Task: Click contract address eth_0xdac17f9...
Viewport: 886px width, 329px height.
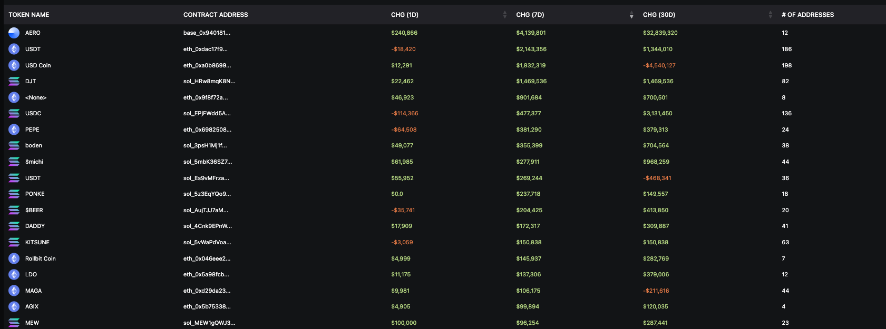Action: (206, 49)
